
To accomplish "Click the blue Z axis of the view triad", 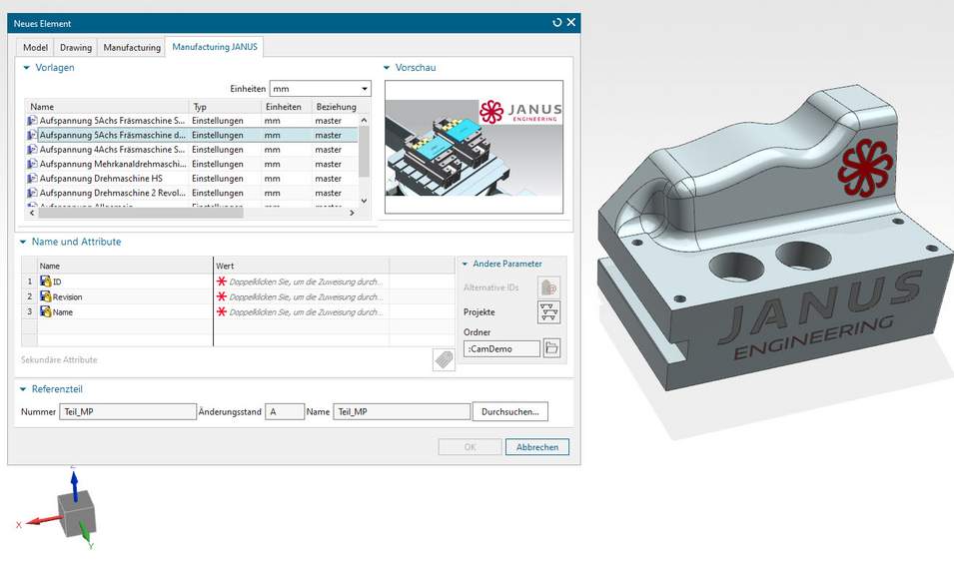I will pyautogui.click(x=74, y=485).
